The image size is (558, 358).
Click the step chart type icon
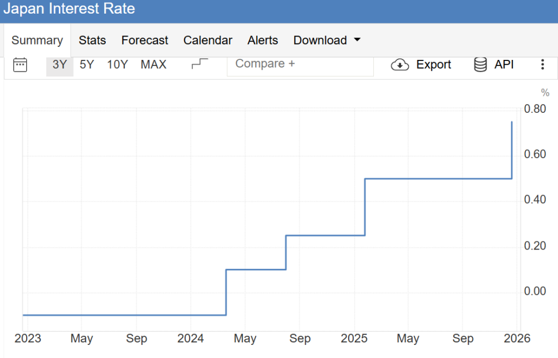click(199, 64)
